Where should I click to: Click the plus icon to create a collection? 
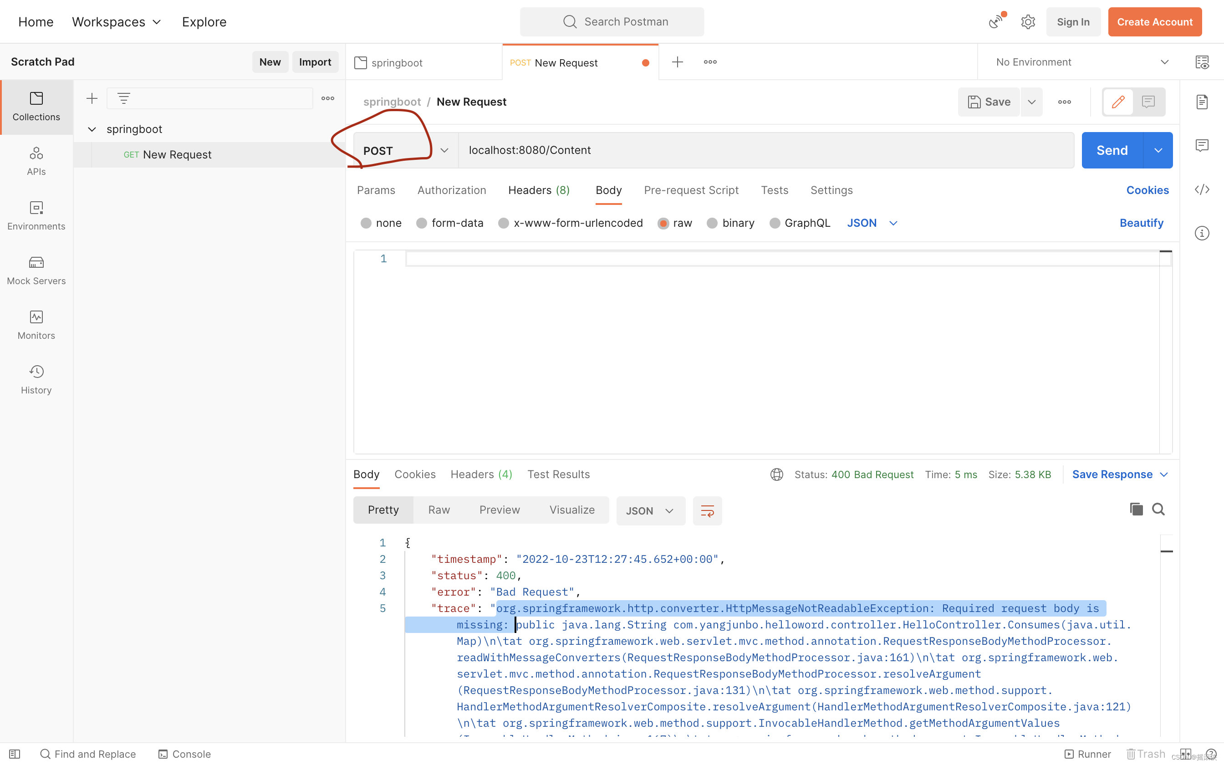pos(92,98)
